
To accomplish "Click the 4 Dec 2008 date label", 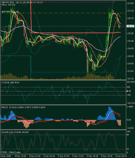I will [6, 156].
